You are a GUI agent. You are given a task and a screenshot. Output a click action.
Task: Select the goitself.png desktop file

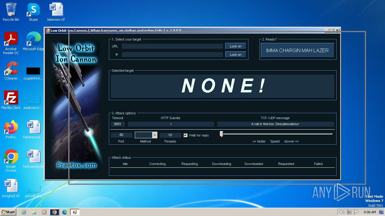coord(33,191)
